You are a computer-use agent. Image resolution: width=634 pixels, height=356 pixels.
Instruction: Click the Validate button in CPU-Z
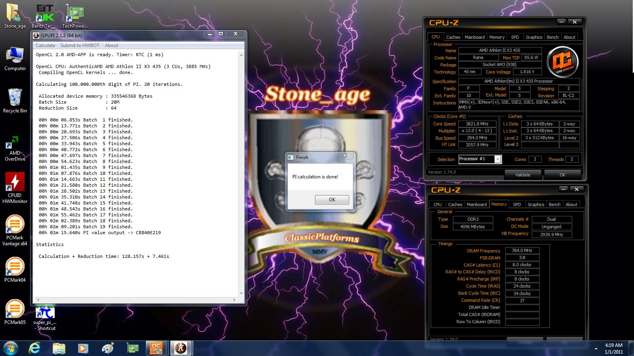(x=523, y=175)
